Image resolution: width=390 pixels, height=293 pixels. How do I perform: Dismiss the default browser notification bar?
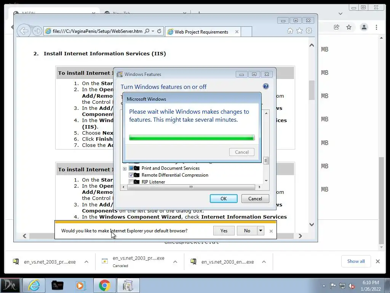point(271,231)
